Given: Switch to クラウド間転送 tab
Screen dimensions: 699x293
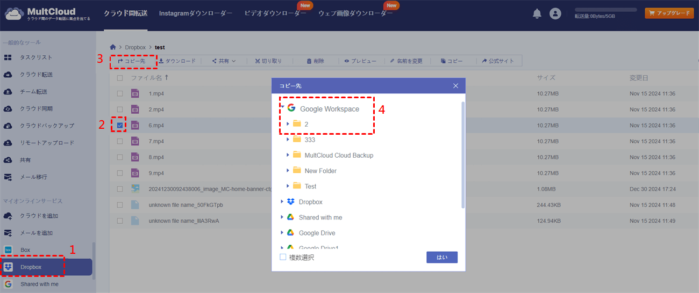Looking at the screenshot, I should (x=125, y=13).
